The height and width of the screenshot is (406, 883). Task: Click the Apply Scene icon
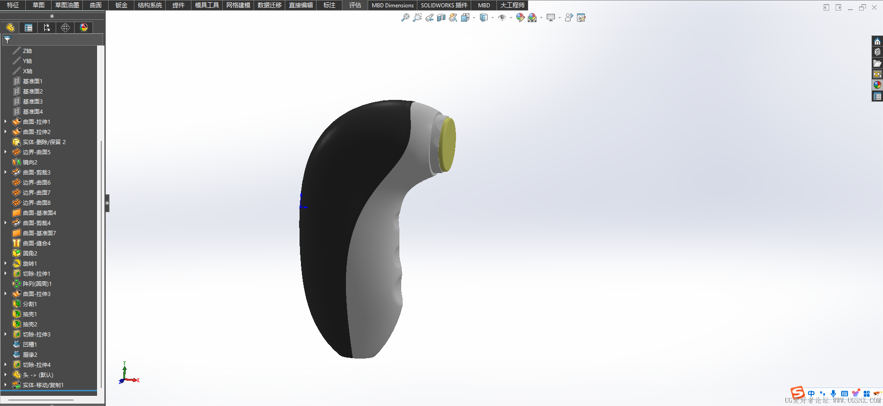pyautogui.click(x=532, y=17)
